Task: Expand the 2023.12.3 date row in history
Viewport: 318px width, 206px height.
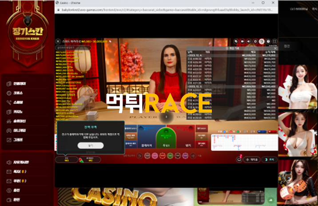Action: pos(231,86)
